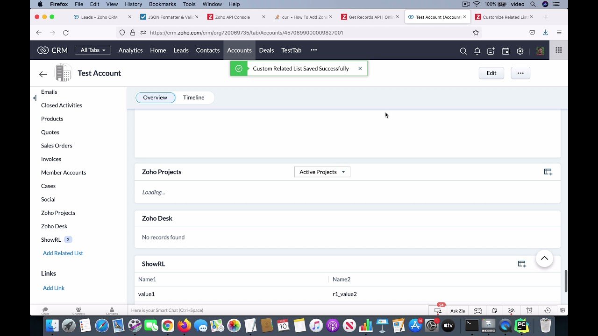This screenshot has width=598, height=336.
Task: Collapse the related list sidebar
Action: coord(35,98)
